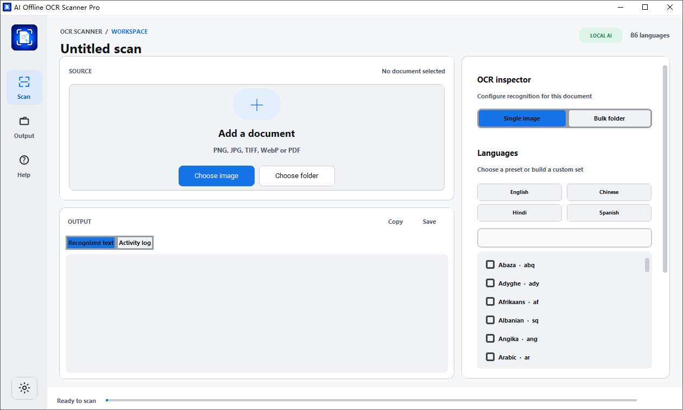Open the Output folder icon in sidebar
Viewport: 683px width, 410px height.
24,121
